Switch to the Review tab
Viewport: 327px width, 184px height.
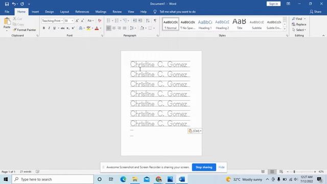coord(117,12)
